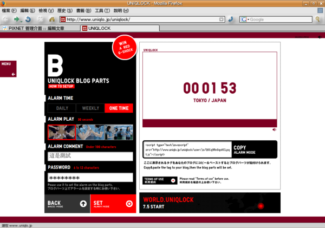Go to the Home page icon
325x228 pixels.
(52, 19)
